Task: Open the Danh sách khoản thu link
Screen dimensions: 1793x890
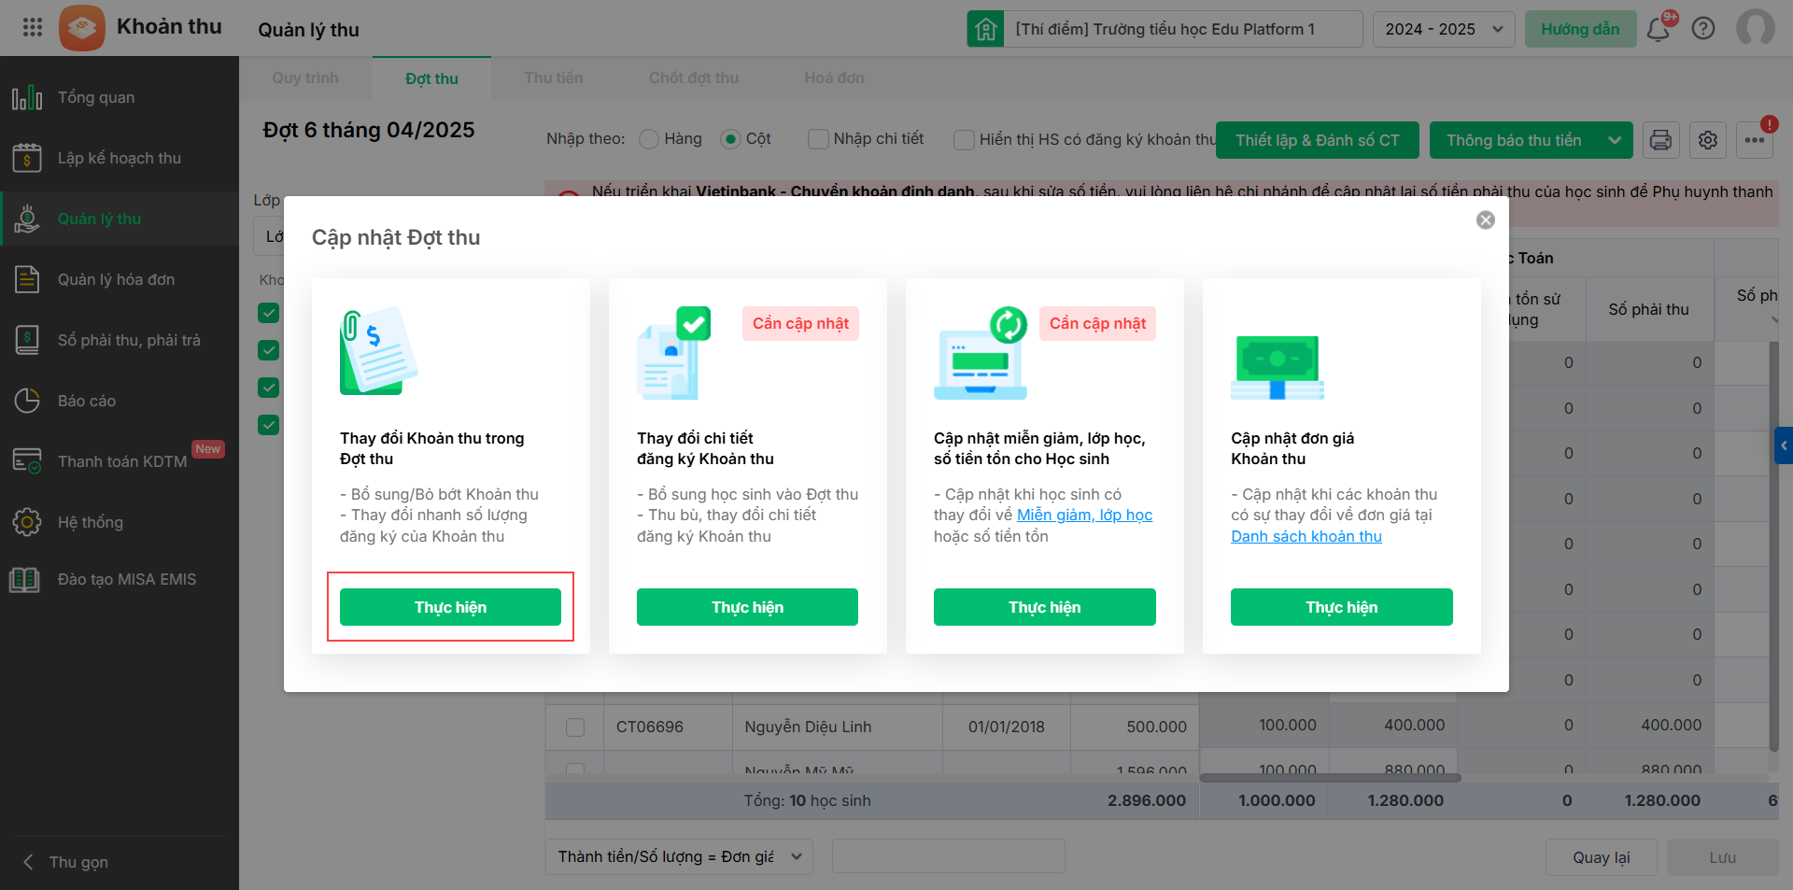Action: click(1306, 536)
